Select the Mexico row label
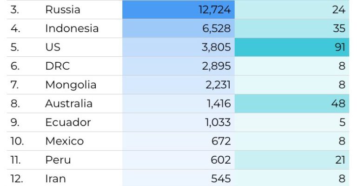Viewport: 357px width, 186px height. click(65, 141)
